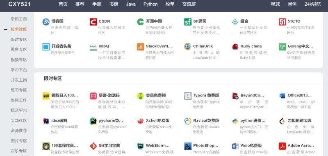The image size is (328, 156).
Task: Click the SF思否 green icon
Action: point(188,22)
